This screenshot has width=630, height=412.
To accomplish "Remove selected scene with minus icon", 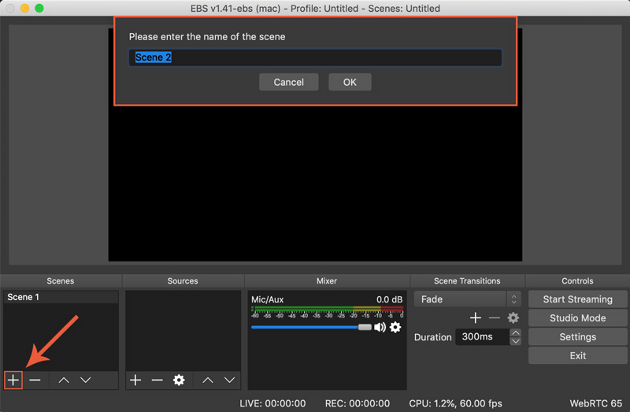I will pyautogui.click(x=35, y=380).
